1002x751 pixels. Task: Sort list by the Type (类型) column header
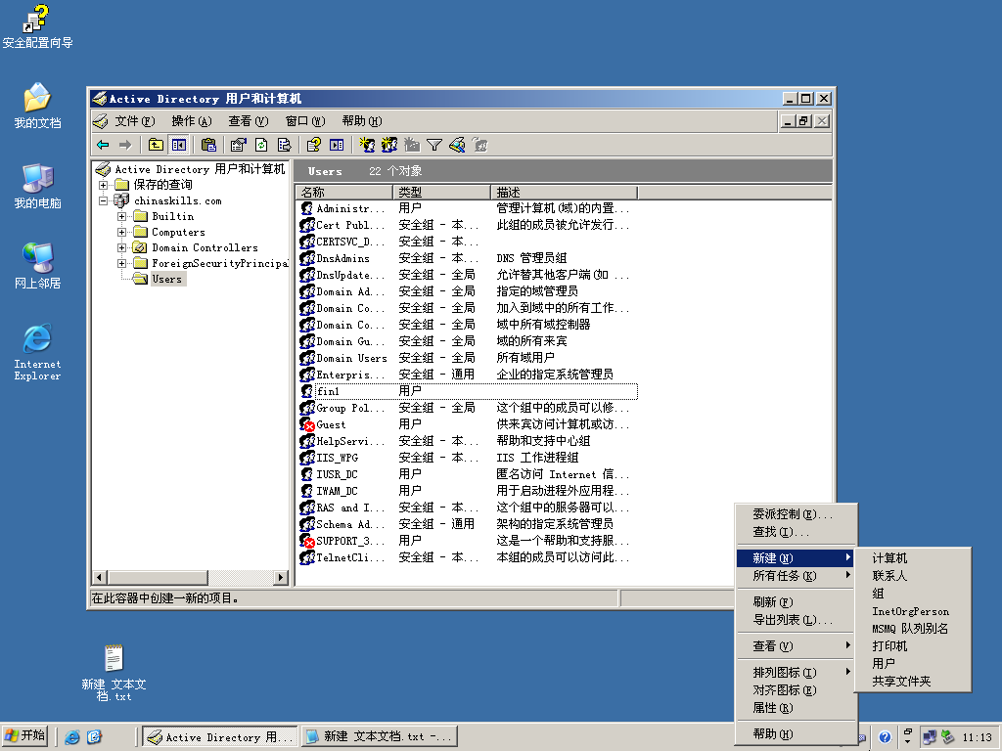(441, 193)
